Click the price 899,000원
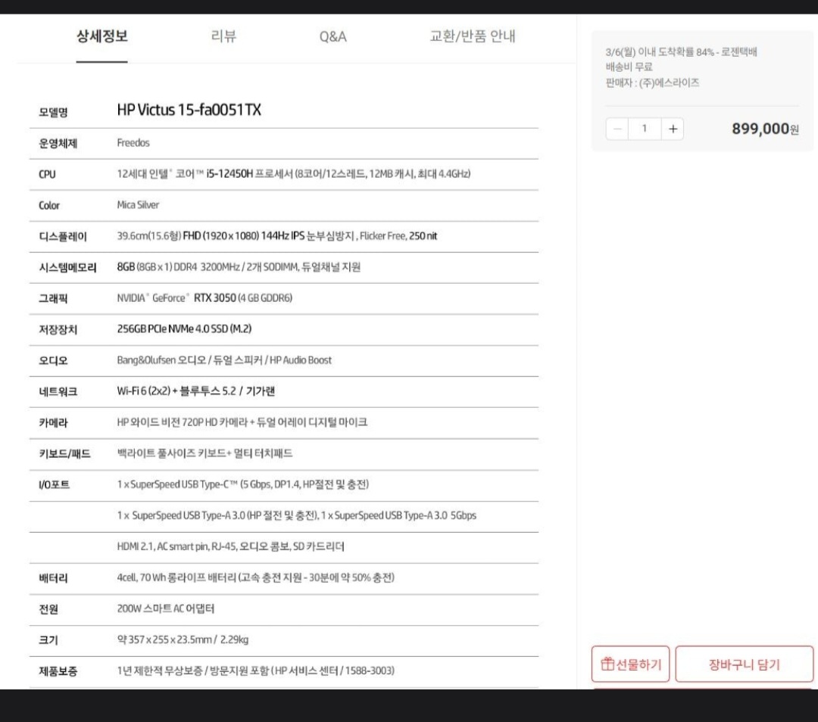Screen dimensions: 818x722 click(765, 129)
